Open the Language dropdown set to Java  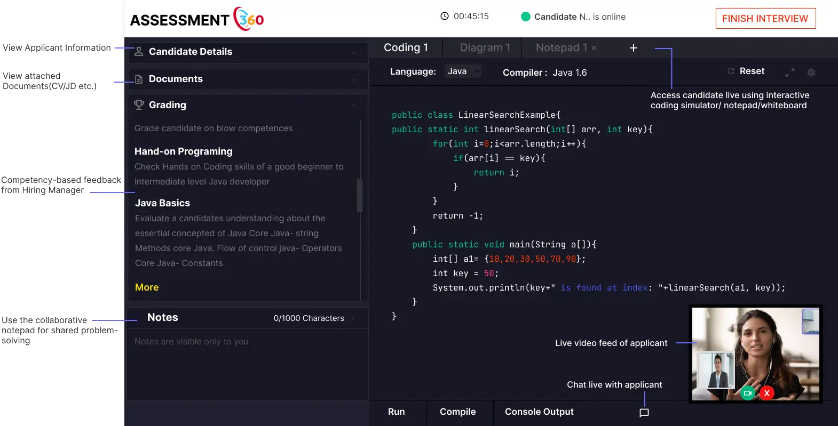pos(463,71)
